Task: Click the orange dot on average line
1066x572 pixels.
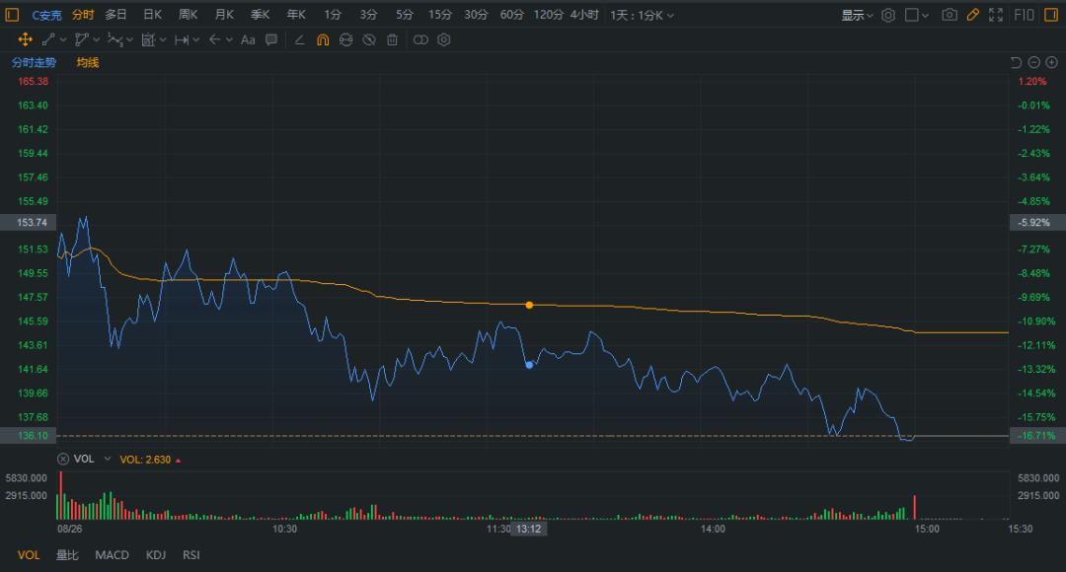Action: [529, 305]
